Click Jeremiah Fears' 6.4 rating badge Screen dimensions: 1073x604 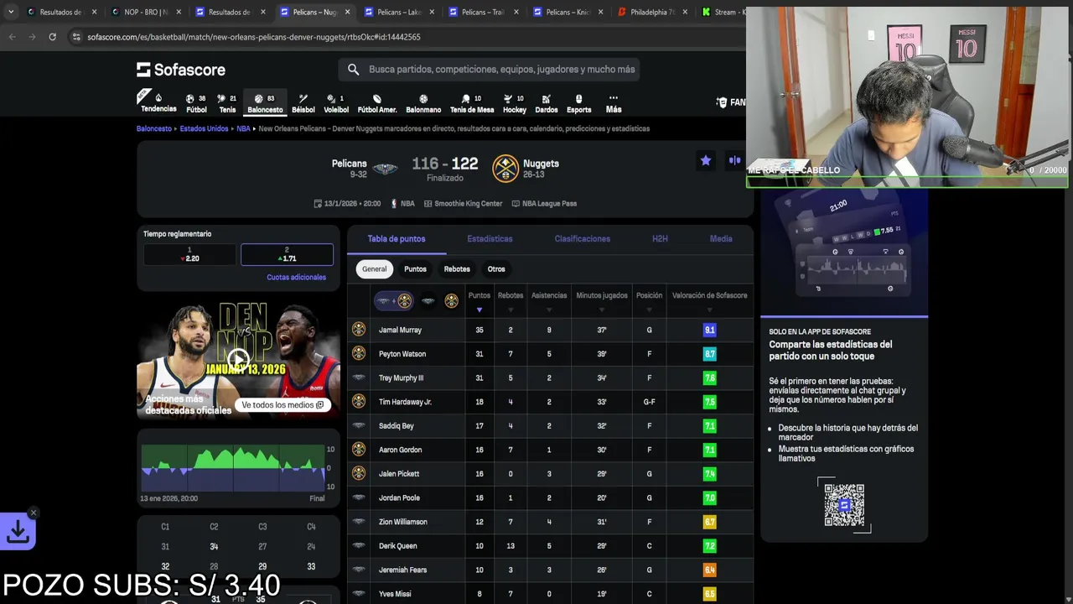pos(709,570)
